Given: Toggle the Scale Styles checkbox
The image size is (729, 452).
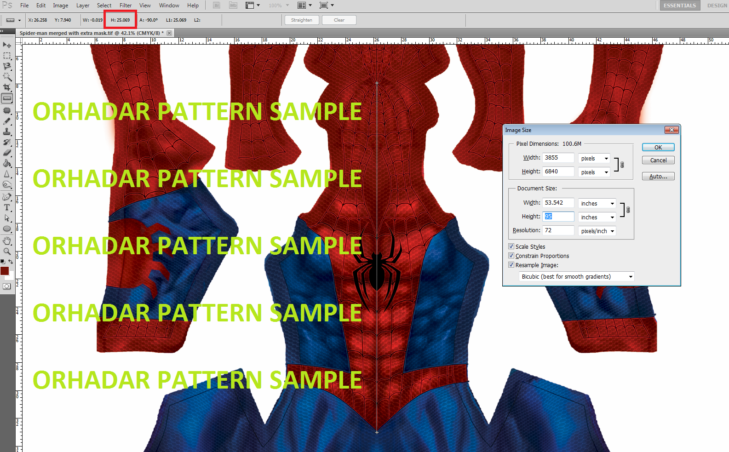Looking at the screenshot, I should coord(511,246).
